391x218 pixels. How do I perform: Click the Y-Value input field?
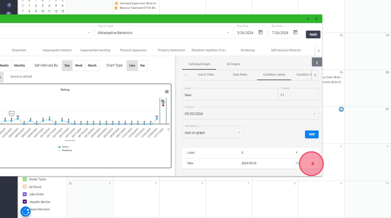coord(298,95)
